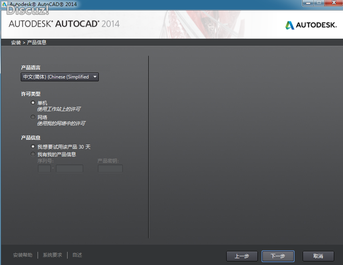
Task: Open the 系统要求 system requirements link
Action: [52, 255]
